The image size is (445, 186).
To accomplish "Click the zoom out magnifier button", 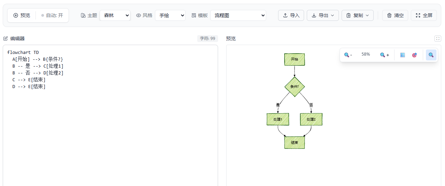I will coord(348,55).
